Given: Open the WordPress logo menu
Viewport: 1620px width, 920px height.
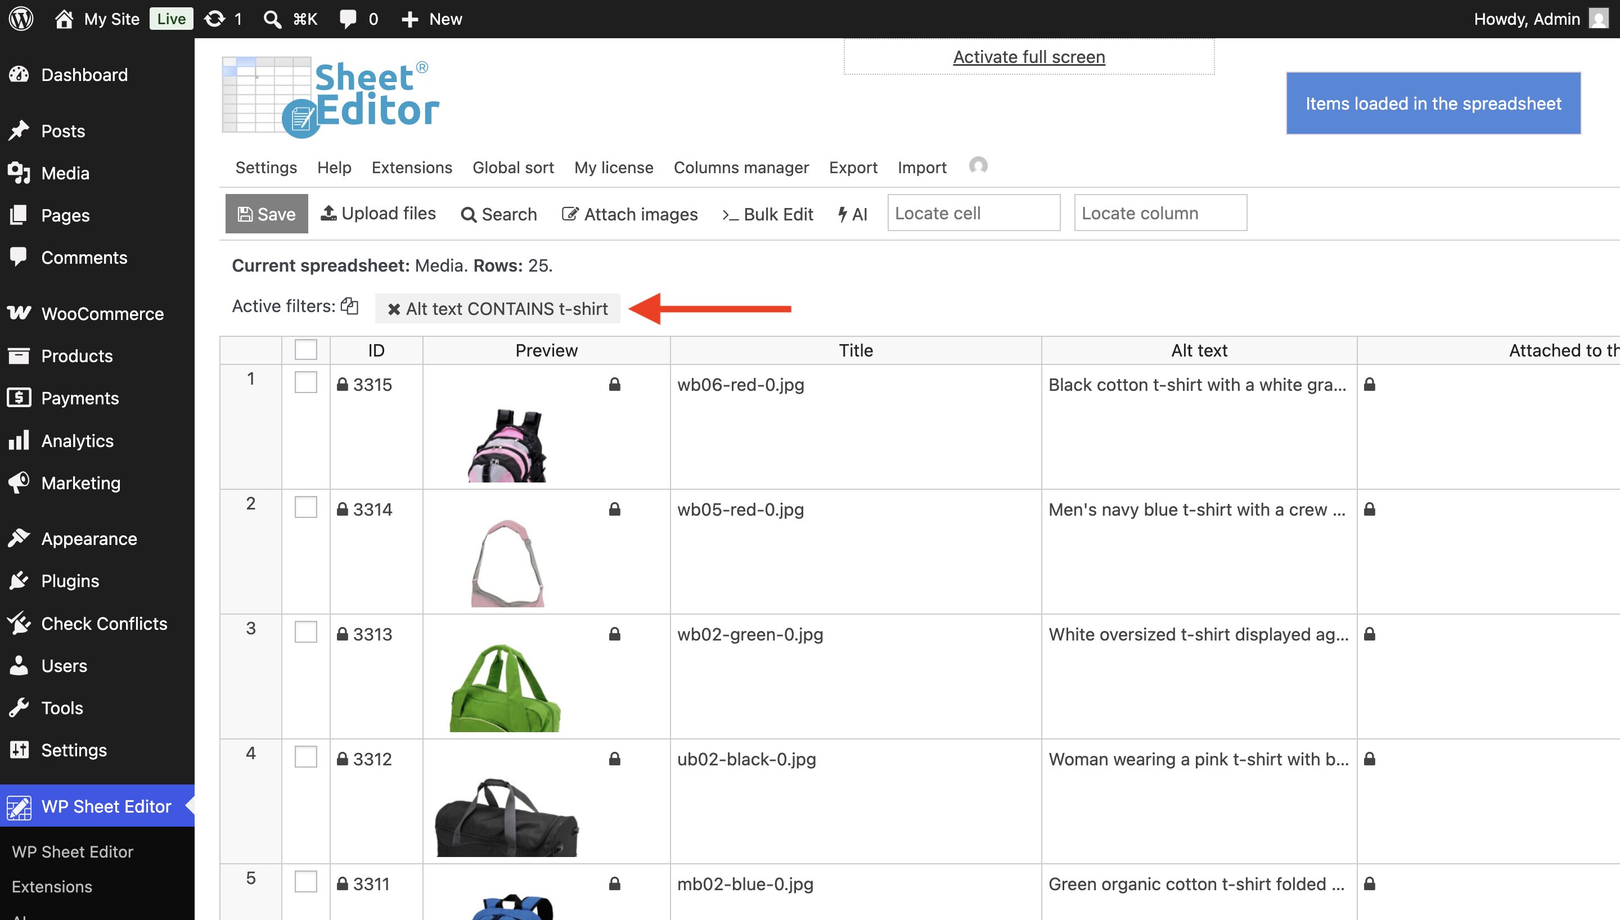Looking at the screenshot, I should [21, 19].
